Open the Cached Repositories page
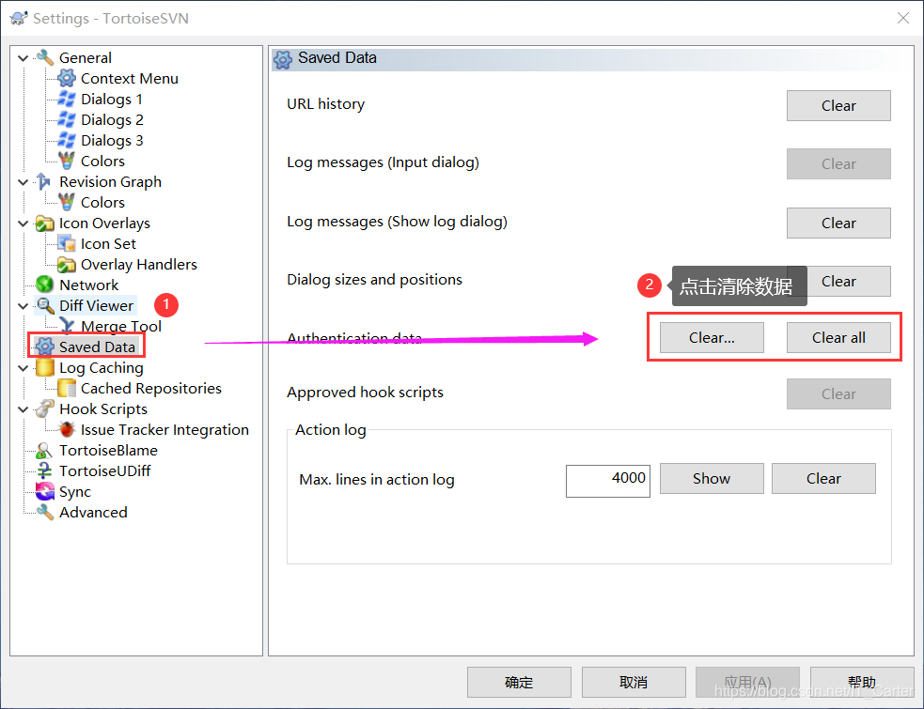Image resolution: width=924 pixels, height=709 pixels. (x=150, y=388)
